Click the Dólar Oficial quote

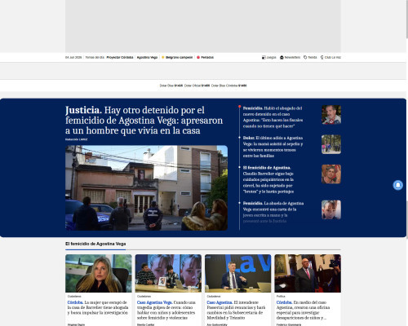click(x=197, y=86)
